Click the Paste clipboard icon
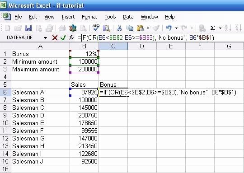The width and height of the screenshot is (244, 173). click(141, 28)
